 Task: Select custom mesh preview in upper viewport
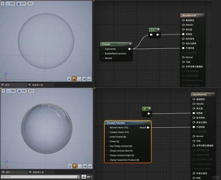point(89,79)
